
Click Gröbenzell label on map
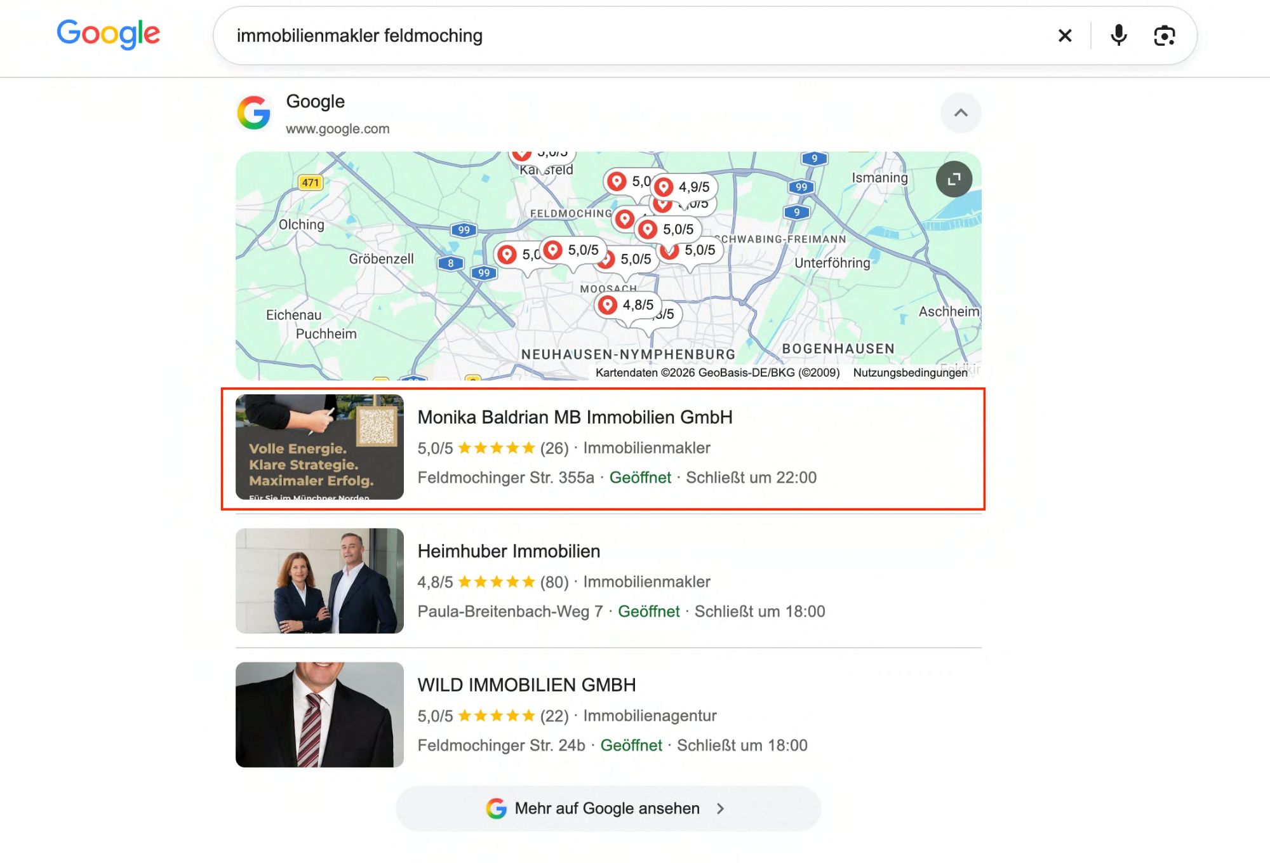[x=381, y=259]
